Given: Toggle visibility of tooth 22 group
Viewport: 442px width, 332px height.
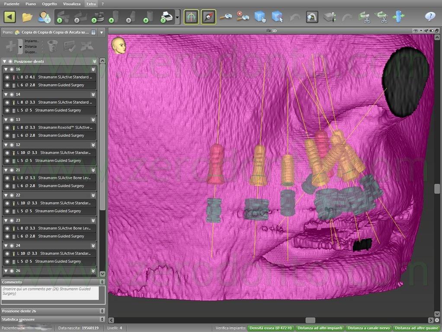Looking at the screenshot, I should pyautogui.click(x=12, y=195).
